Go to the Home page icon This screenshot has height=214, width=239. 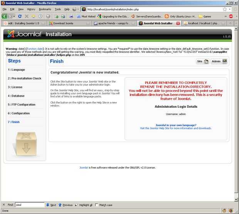[34, 16]
